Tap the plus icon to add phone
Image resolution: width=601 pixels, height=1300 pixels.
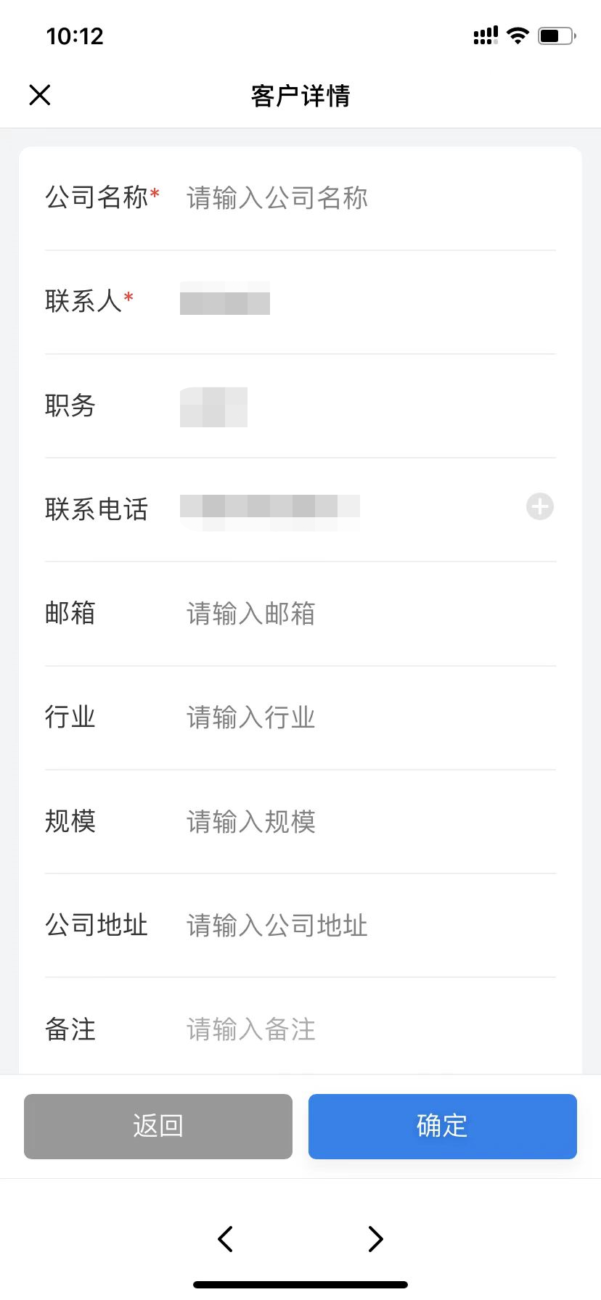pos(539,506)
